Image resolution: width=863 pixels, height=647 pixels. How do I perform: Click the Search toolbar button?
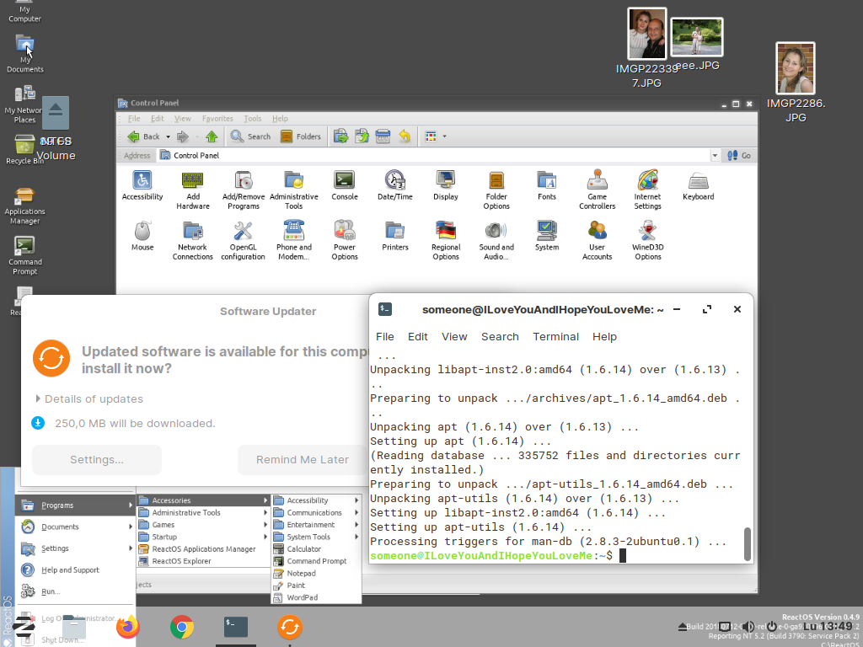(250, 136)
